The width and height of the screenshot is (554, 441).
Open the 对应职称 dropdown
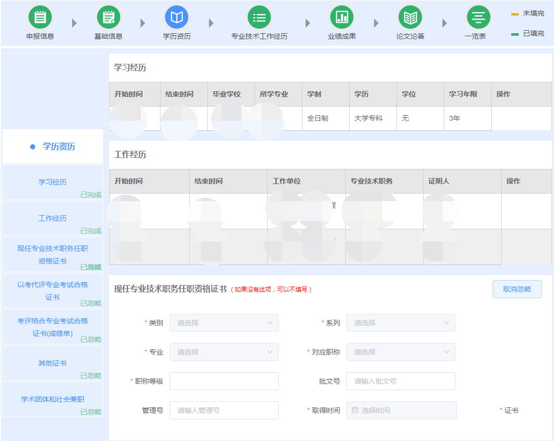pyautogui.click(x=401, y=352)
